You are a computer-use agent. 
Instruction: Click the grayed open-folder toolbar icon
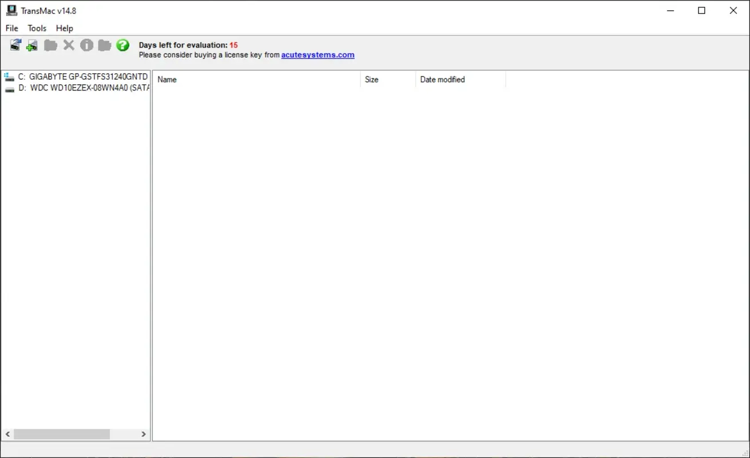point(50,45)
